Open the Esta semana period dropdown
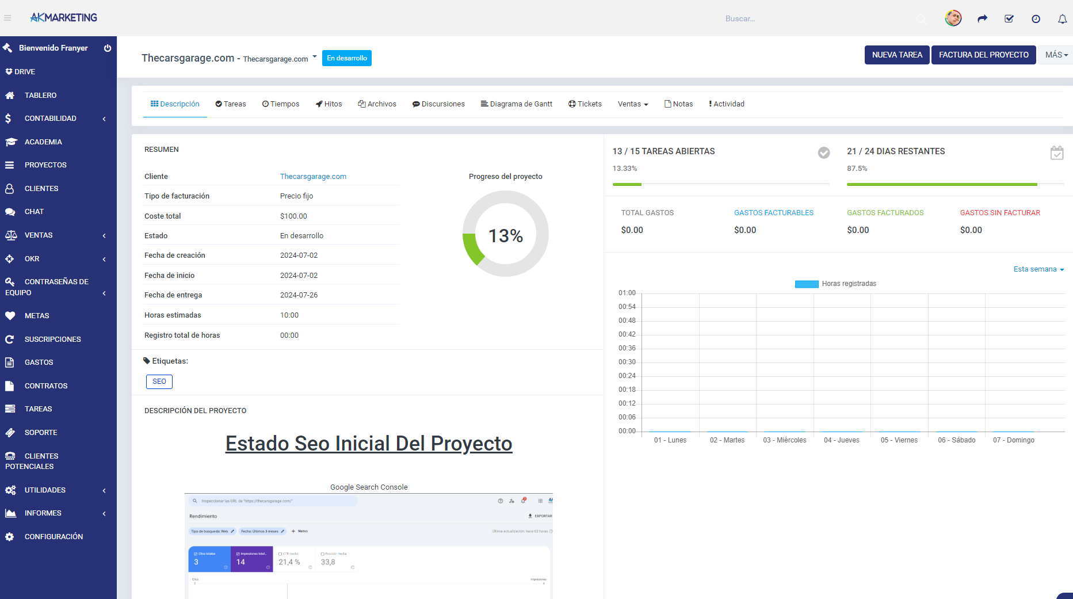This screenshot has width=1073, height=599. [1039, 269]
